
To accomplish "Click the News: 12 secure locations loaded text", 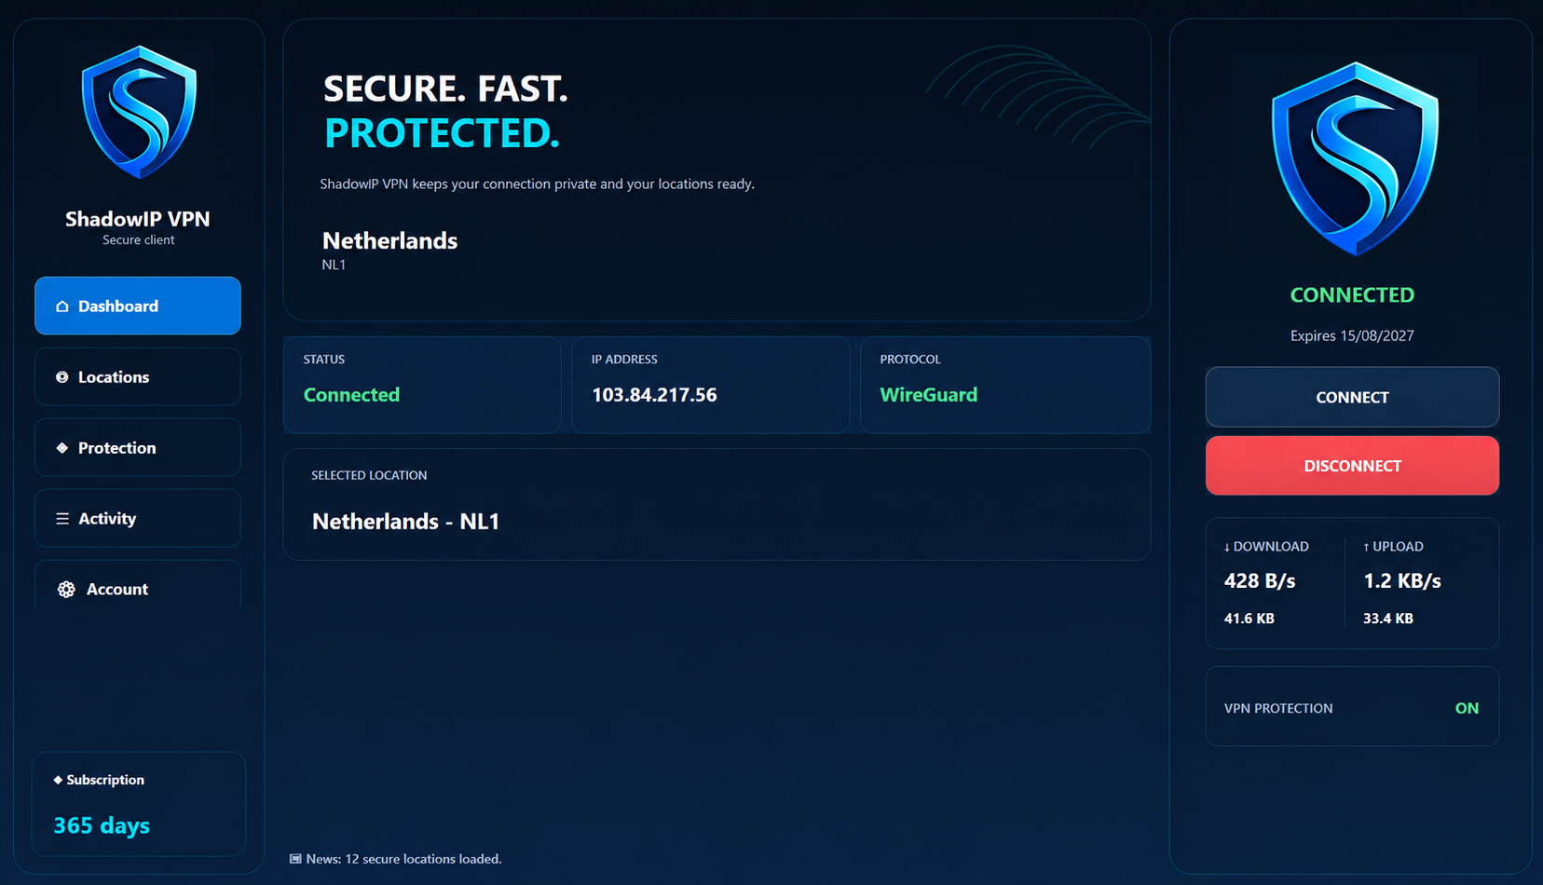I will click(403, 859).
